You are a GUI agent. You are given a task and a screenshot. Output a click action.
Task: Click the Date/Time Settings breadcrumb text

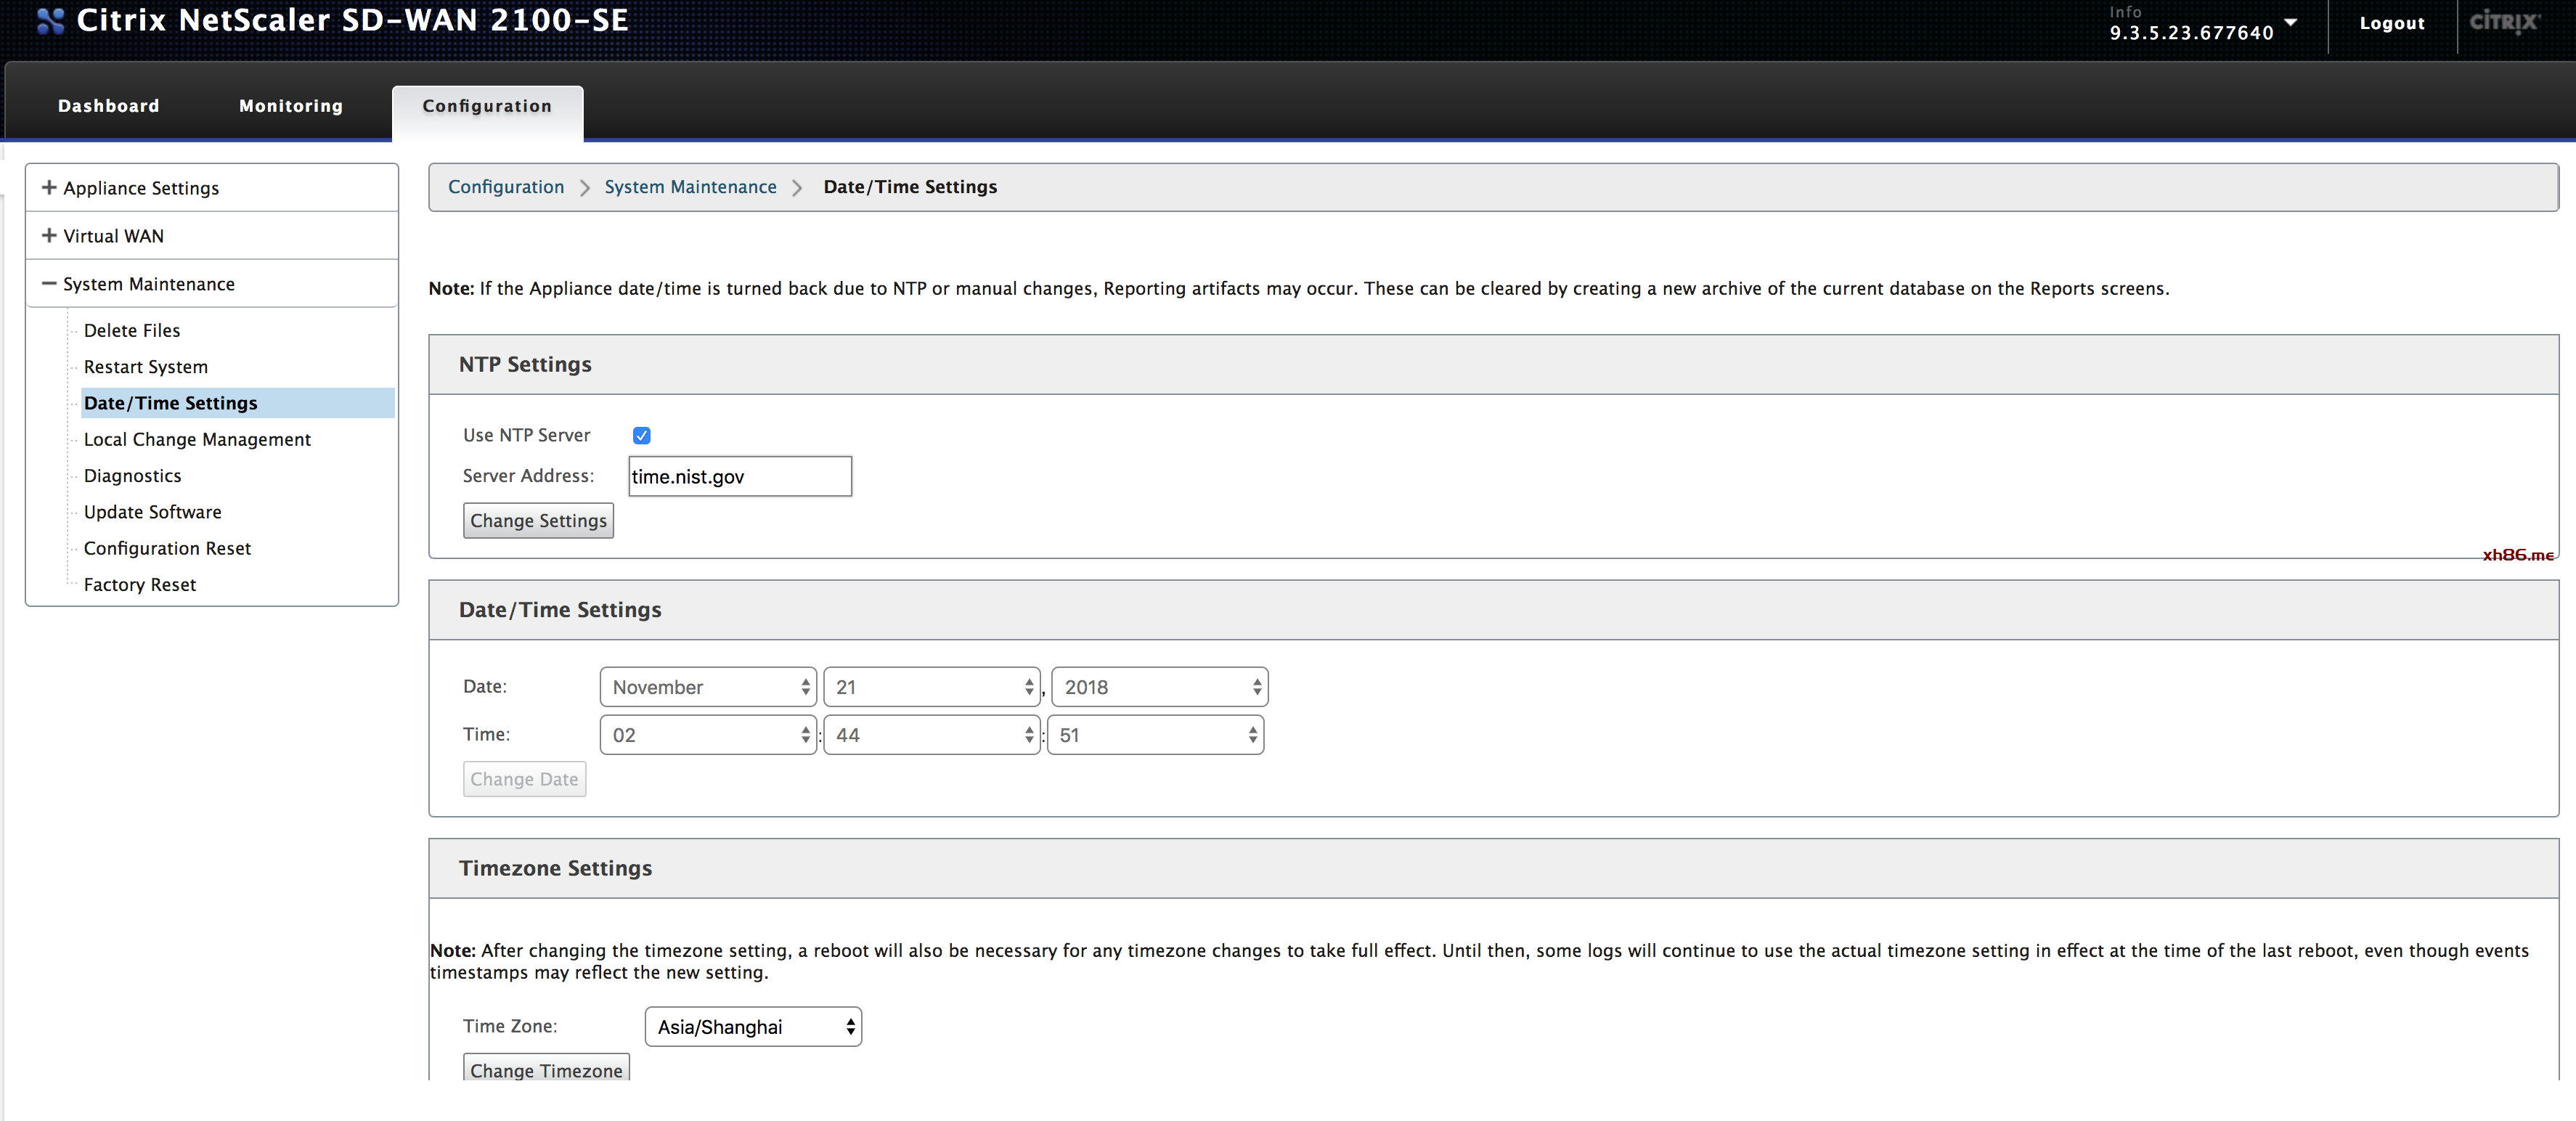(910, 187)
